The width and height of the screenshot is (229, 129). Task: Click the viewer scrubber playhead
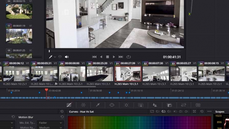(x=49, y=51)
